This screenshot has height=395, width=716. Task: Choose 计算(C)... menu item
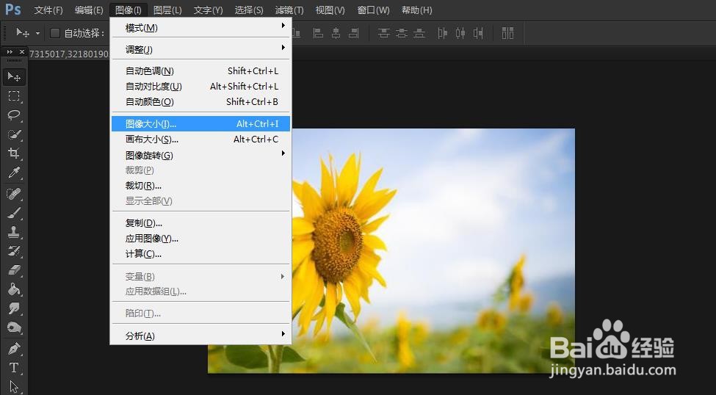click(x=201, y=254)
